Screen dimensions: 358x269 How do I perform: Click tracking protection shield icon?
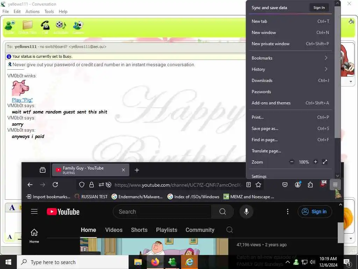point(82,185)
